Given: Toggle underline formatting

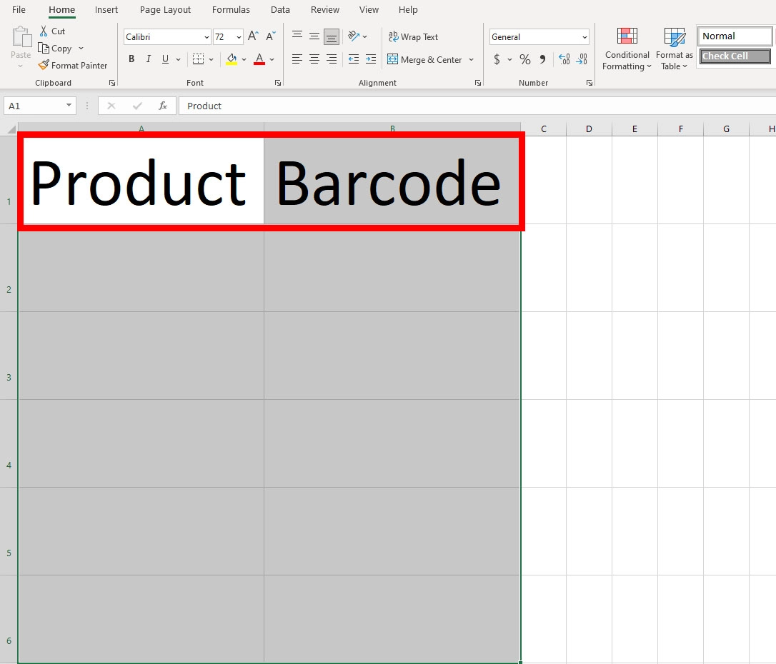Looking at the screenshot, I should (164, 59).
